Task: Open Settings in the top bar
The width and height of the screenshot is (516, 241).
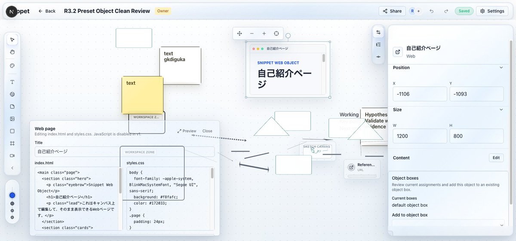Action: pyautogui.click(x=492, y=11)
